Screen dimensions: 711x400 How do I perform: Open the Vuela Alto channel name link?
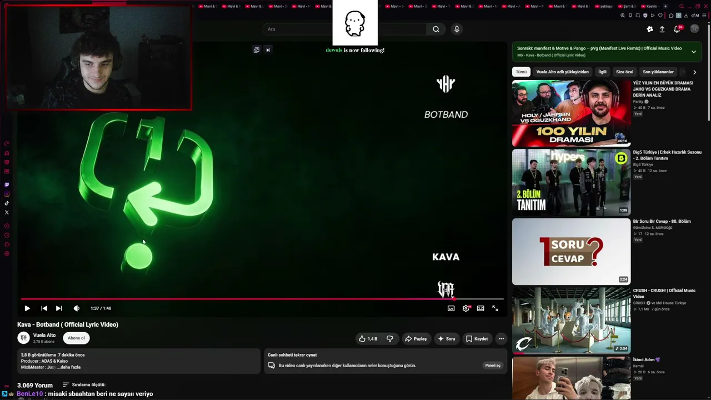[x=44, y=336]
